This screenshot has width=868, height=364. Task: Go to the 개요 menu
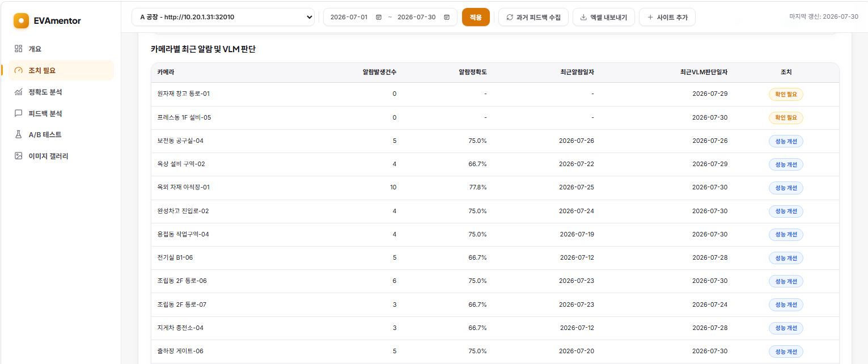click(x=61, y=49)
